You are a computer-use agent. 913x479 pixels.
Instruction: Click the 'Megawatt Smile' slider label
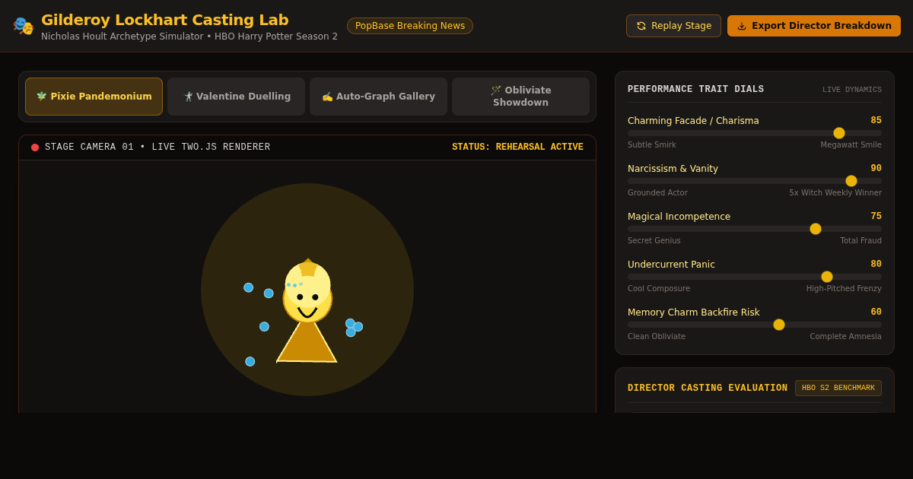pyautogui.click(x=851, y=144)
